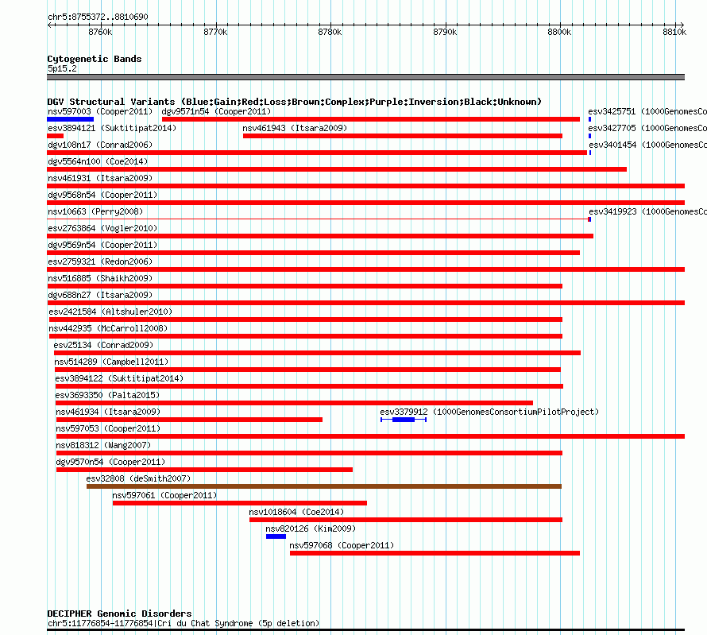707x635 pixels.
Task: Click the 8790k ruler position
Action: pyautogui.click(x=445, y=32)
